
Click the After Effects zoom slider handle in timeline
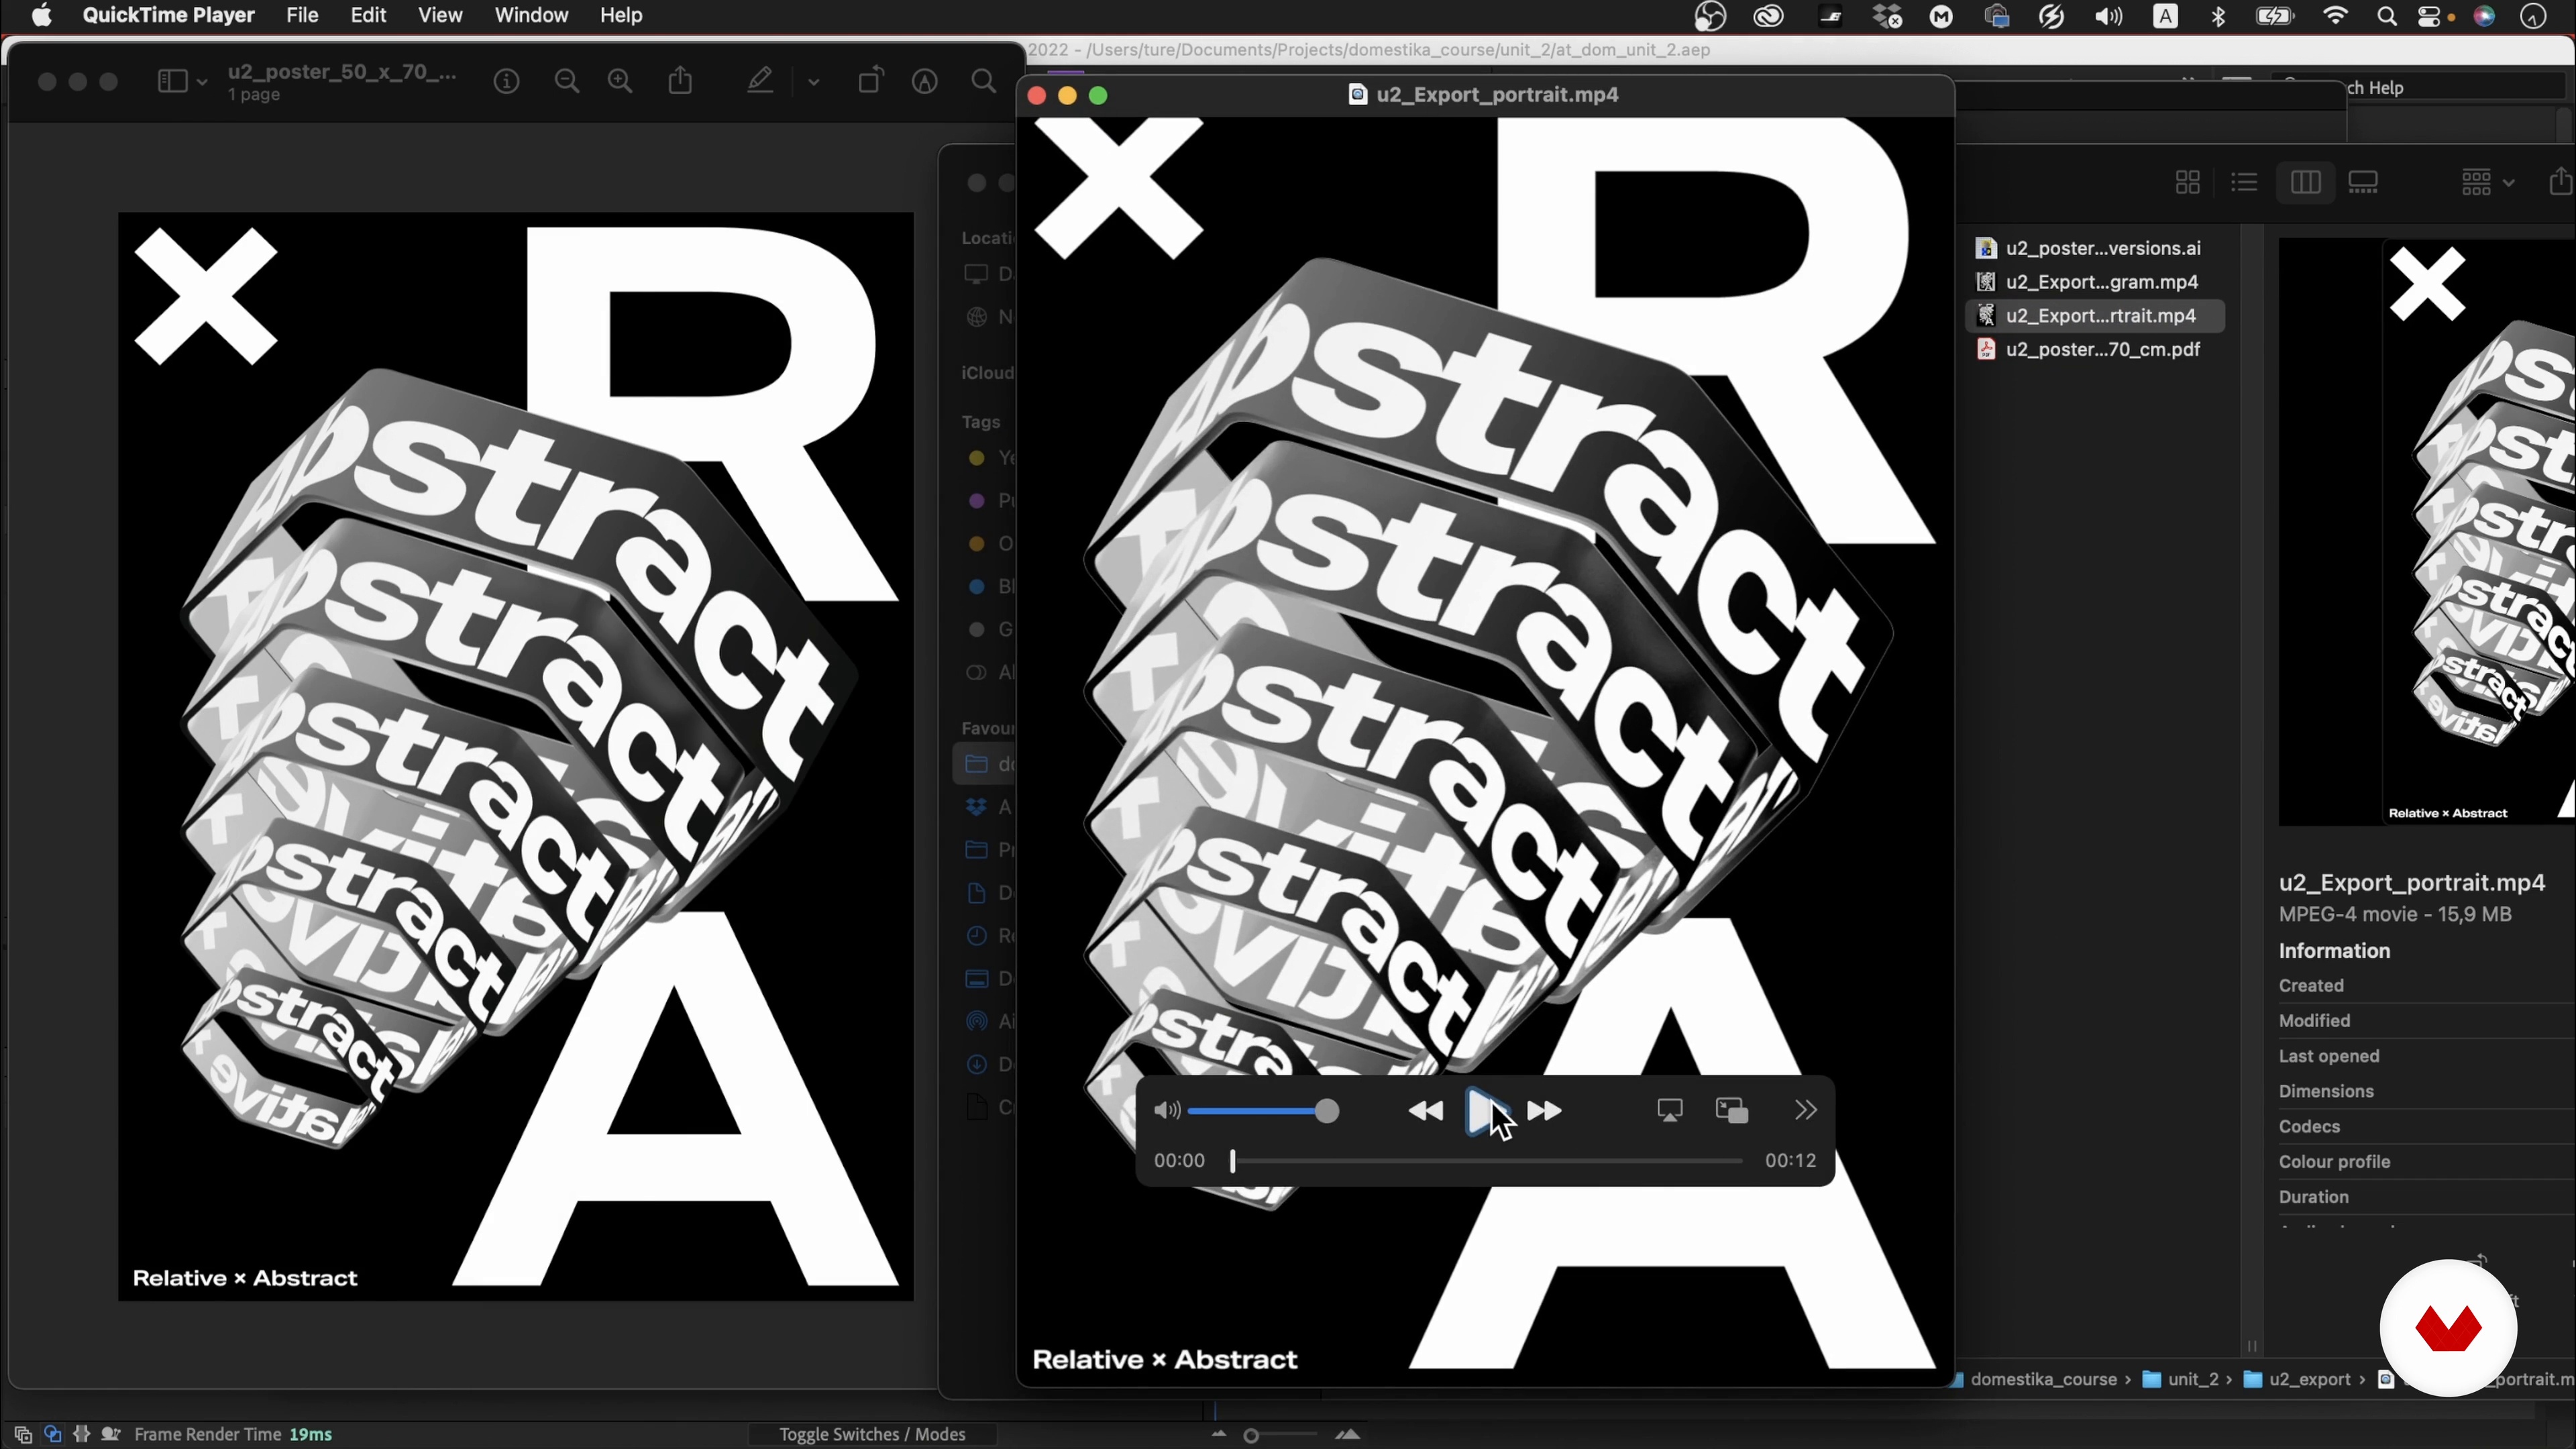(x=1251, y=1436)
